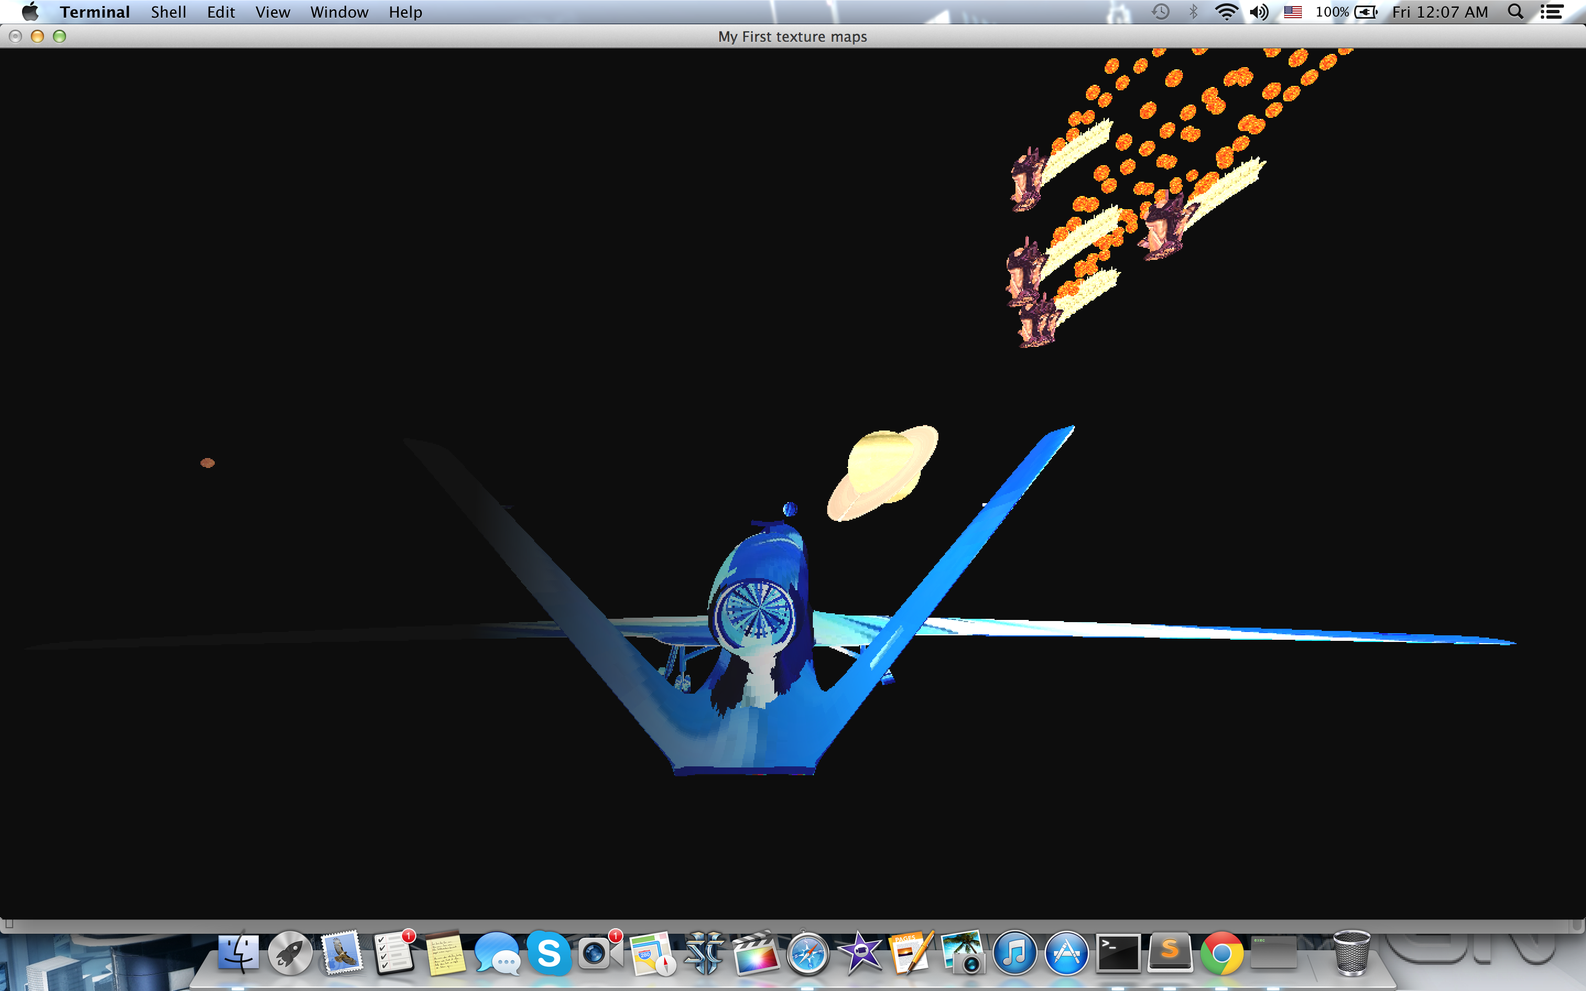Open the Edit menu
1586x991 pixels.
tap(221, 12)
